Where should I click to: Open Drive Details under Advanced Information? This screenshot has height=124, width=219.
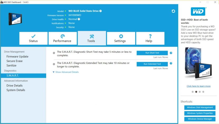click(15, 85)
